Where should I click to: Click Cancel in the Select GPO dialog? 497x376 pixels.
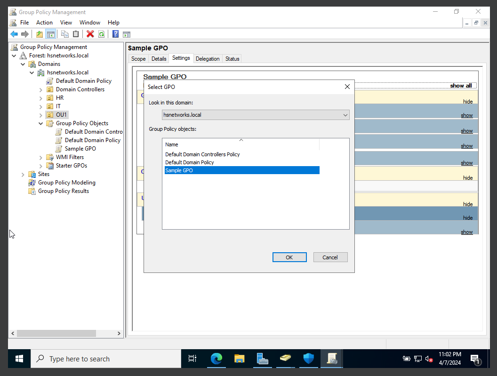point(330,257)
